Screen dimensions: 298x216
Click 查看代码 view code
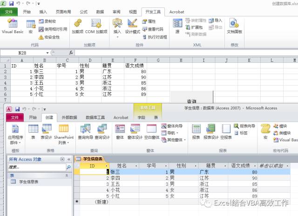[x=153, y=29]
